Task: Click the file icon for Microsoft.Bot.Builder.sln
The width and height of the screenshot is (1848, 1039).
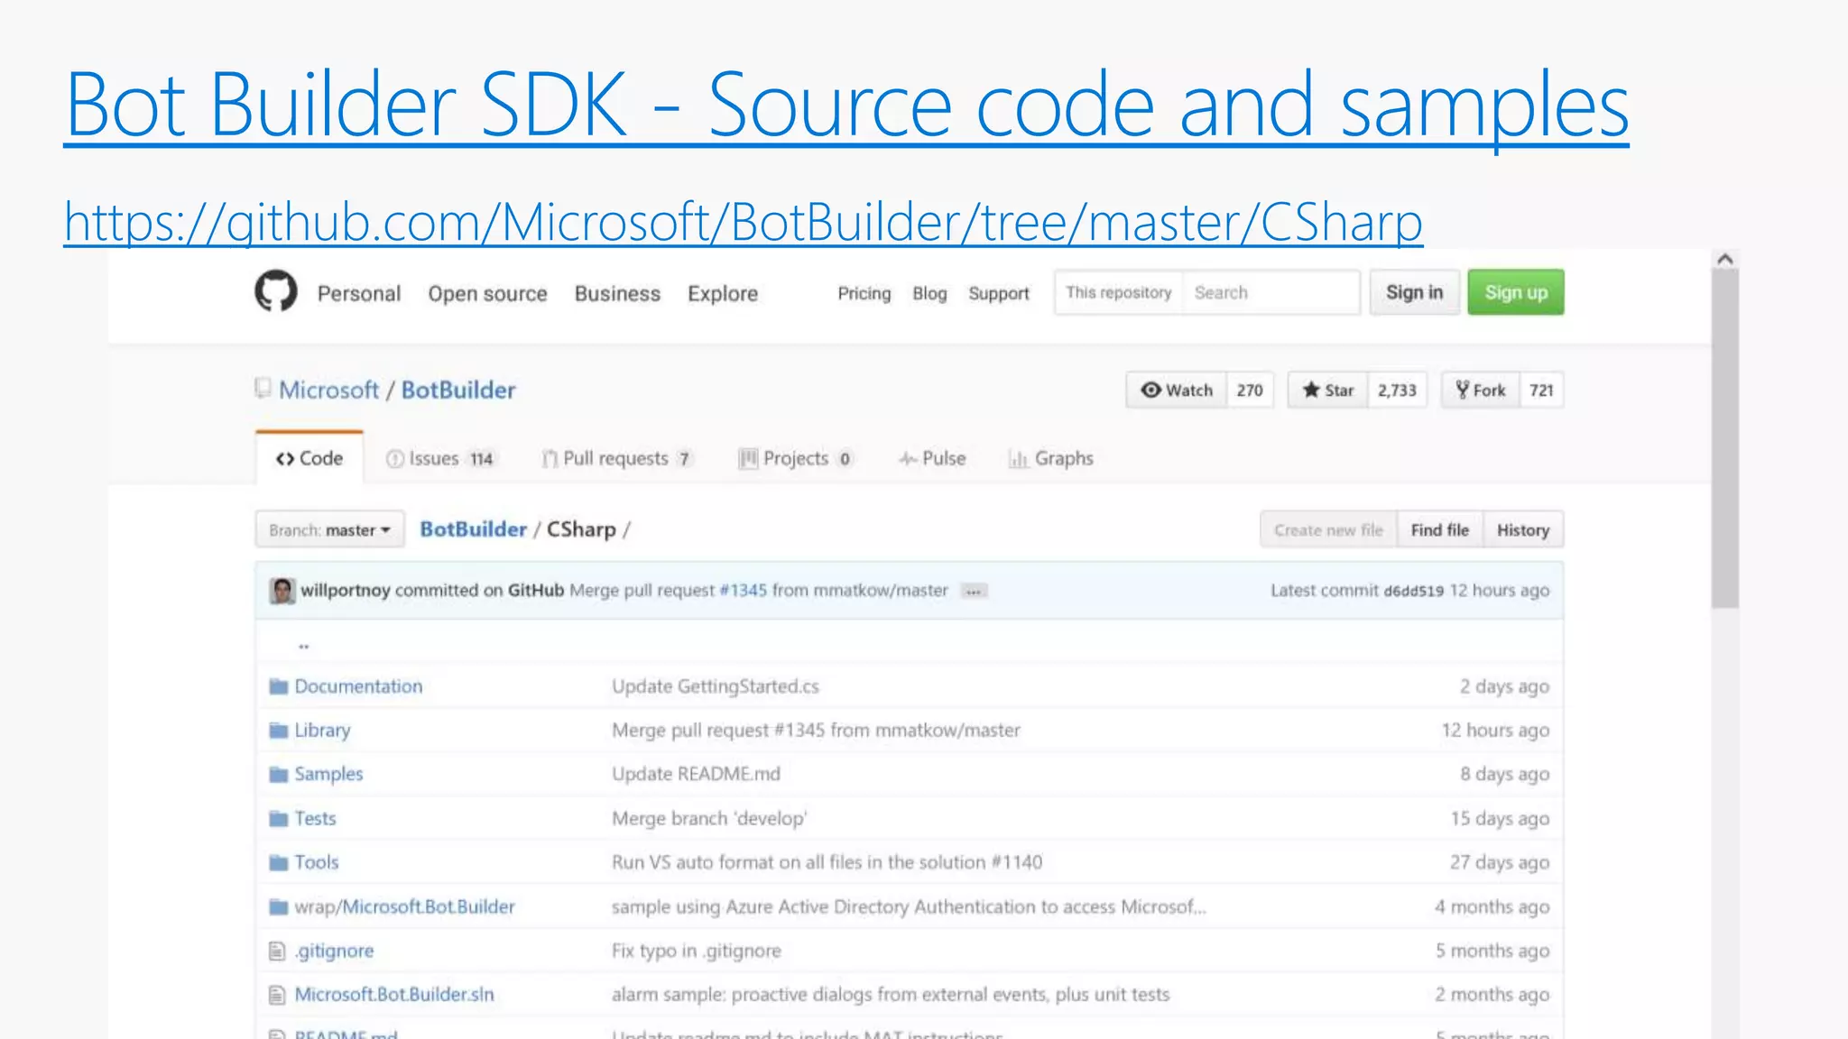Action: pyautogui.click(x=277, y=995)
